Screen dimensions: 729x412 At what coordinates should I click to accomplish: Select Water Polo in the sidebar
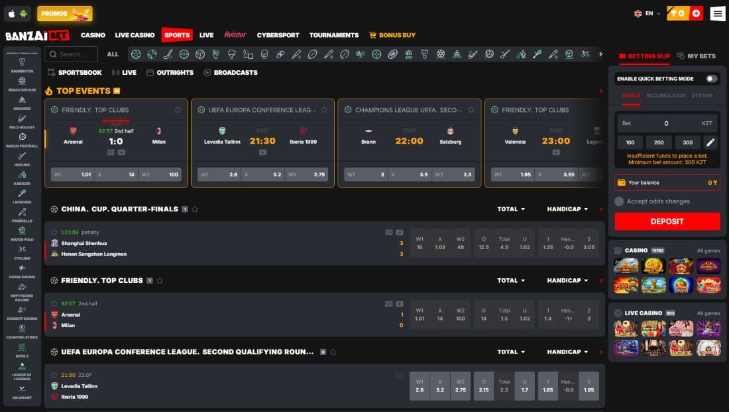[x=22, y=234]
